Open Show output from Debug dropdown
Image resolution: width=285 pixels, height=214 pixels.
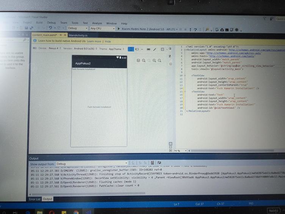click(x=92, y=164)
